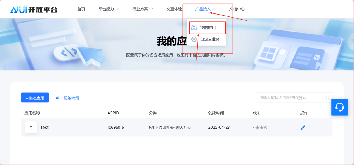Image resolution: width=354 pixels, height=165 pixels.
Task: Go to the 首页 nav item
Action: [81, 9]
